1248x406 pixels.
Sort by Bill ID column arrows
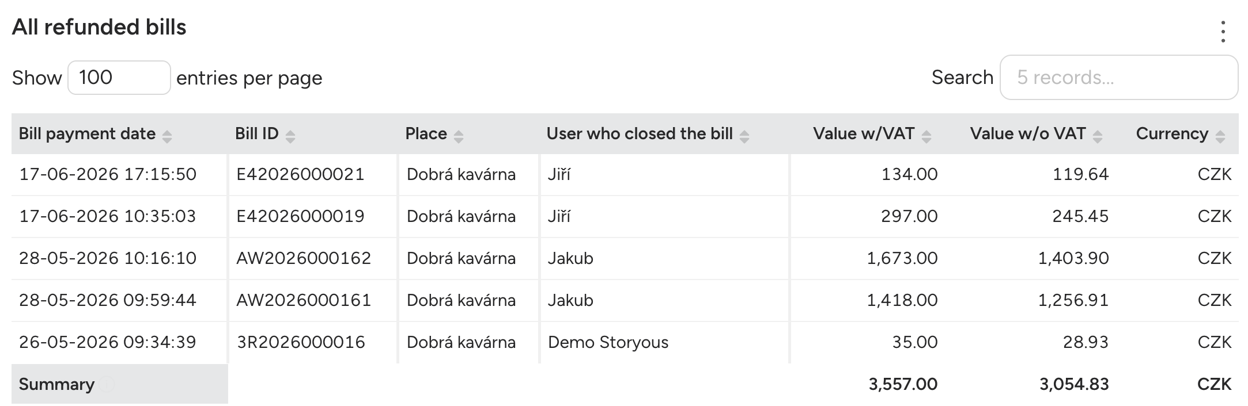[290, 136]
